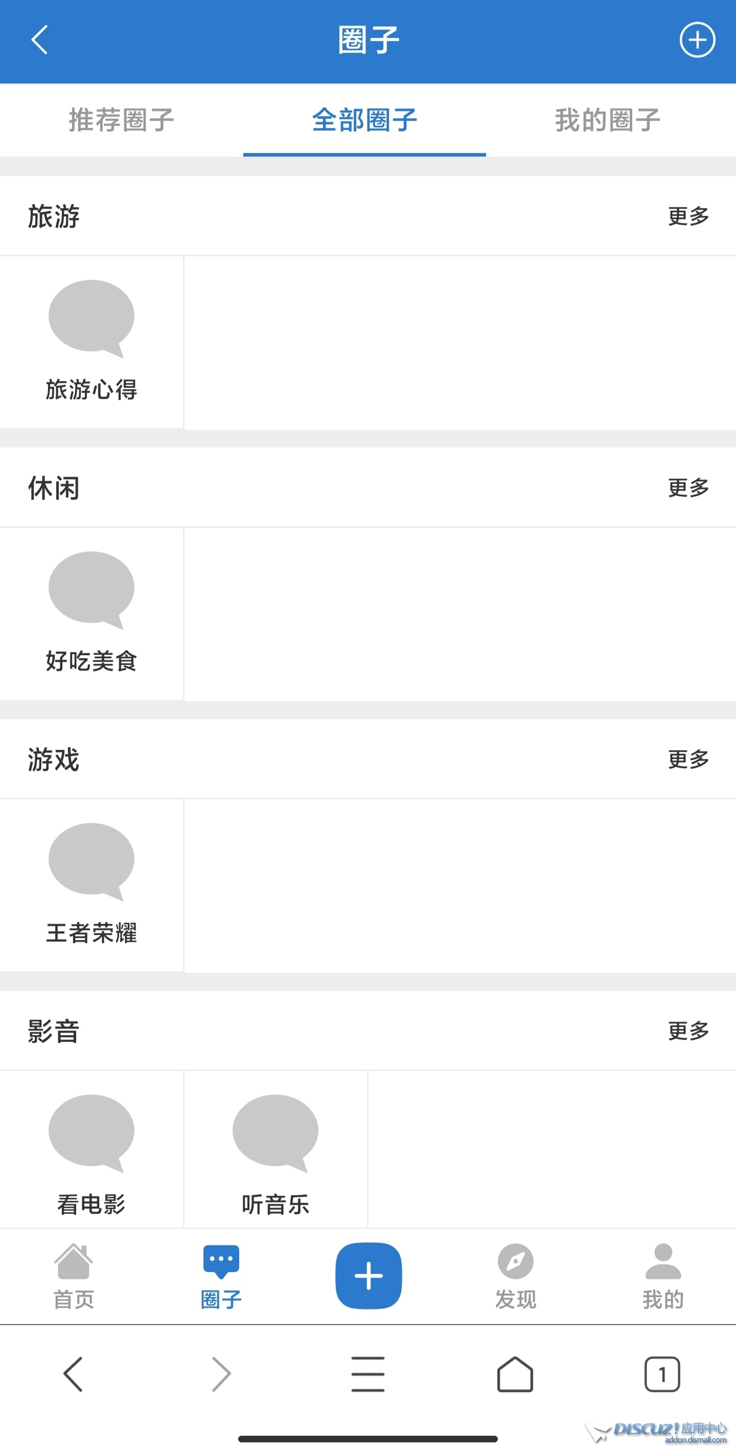
Task: Open browser menu hamburger icon
Action: 368,1375
